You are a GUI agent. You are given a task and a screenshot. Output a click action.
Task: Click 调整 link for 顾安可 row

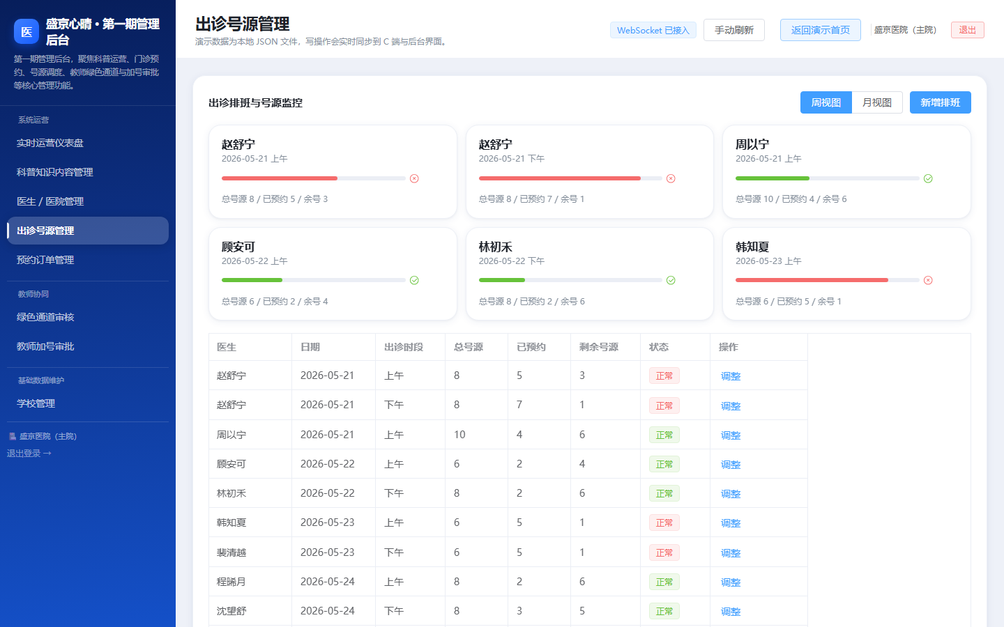coord(731,465)
